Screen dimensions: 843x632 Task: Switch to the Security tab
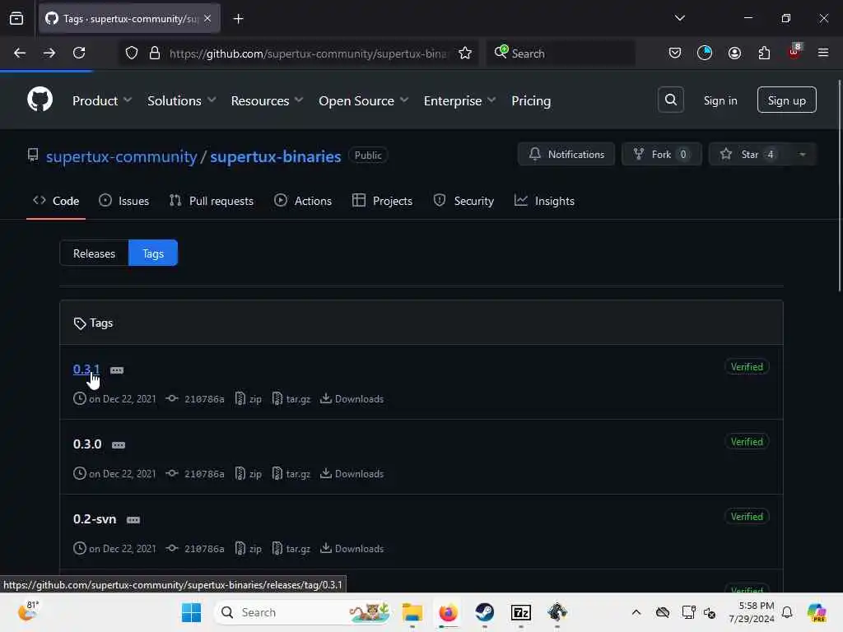(x=463, y=201)
